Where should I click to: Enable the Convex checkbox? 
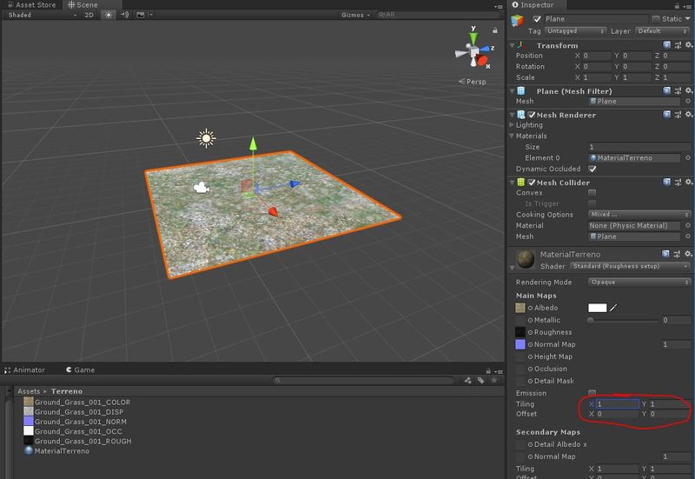592,192
